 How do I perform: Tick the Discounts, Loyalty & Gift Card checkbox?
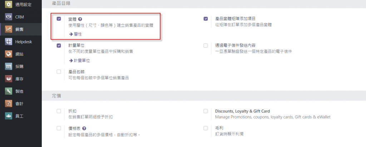pyautogui.click(x=206, y=111)
